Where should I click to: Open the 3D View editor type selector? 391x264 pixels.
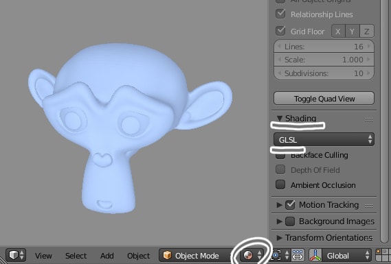16,255
